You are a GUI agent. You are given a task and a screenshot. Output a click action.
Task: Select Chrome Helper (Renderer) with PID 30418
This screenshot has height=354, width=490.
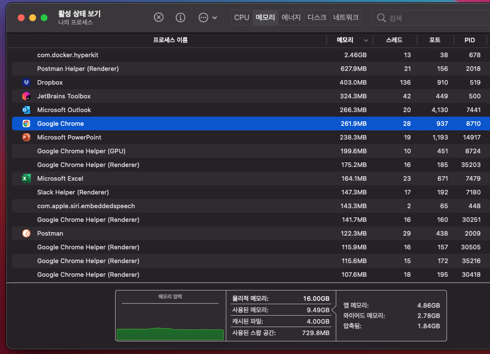251,275
